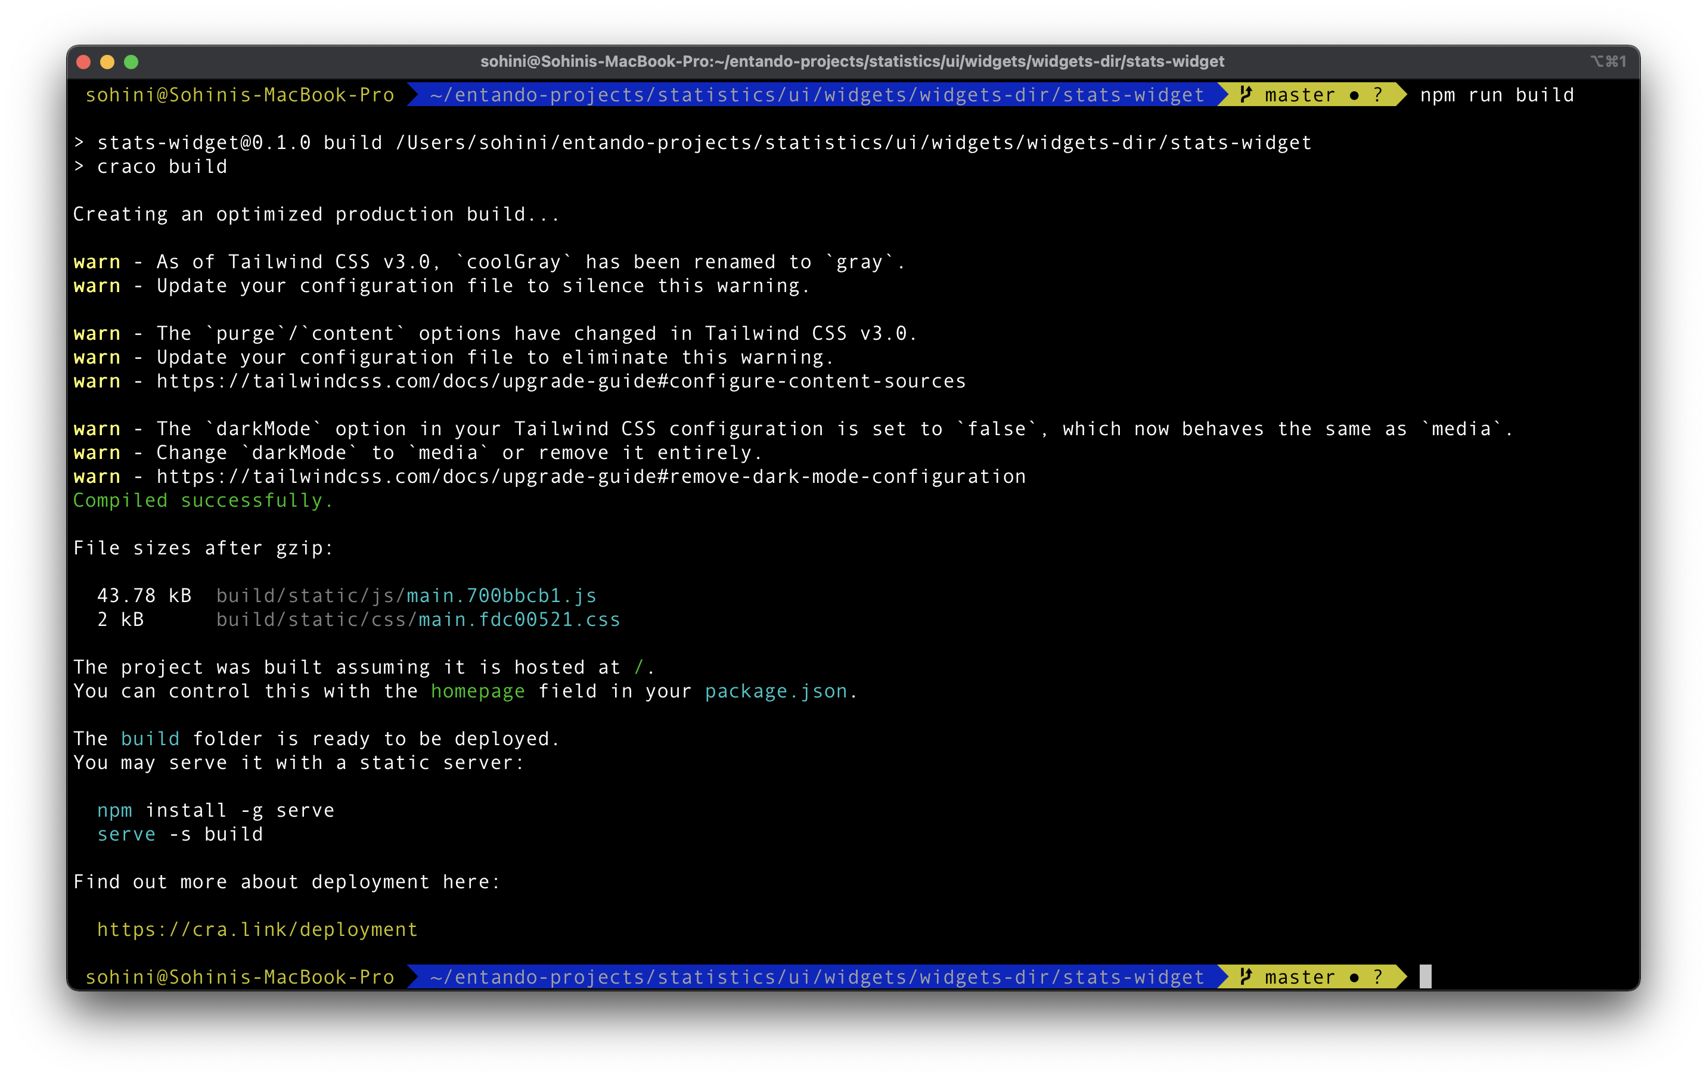Click the git branch icon in top prompt
Viewport: 1707px width, 1079px height.
(1246, 94)
